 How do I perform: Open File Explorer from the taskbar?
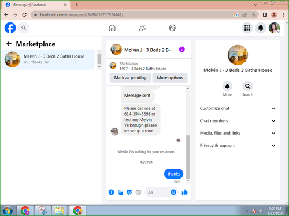tap(60, 211)
